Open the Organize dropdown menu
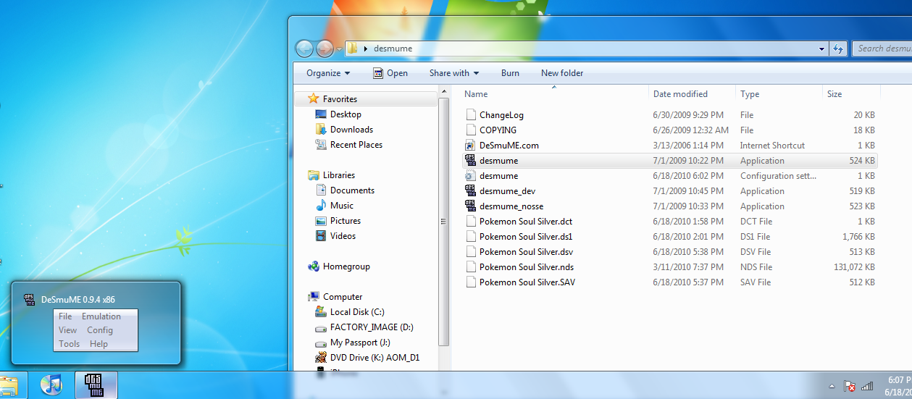 pos(327,73)
